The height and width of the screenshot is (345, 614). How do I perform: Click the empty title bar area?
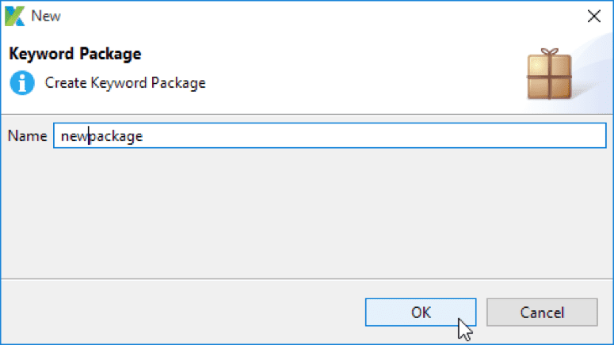coord(317,15)
